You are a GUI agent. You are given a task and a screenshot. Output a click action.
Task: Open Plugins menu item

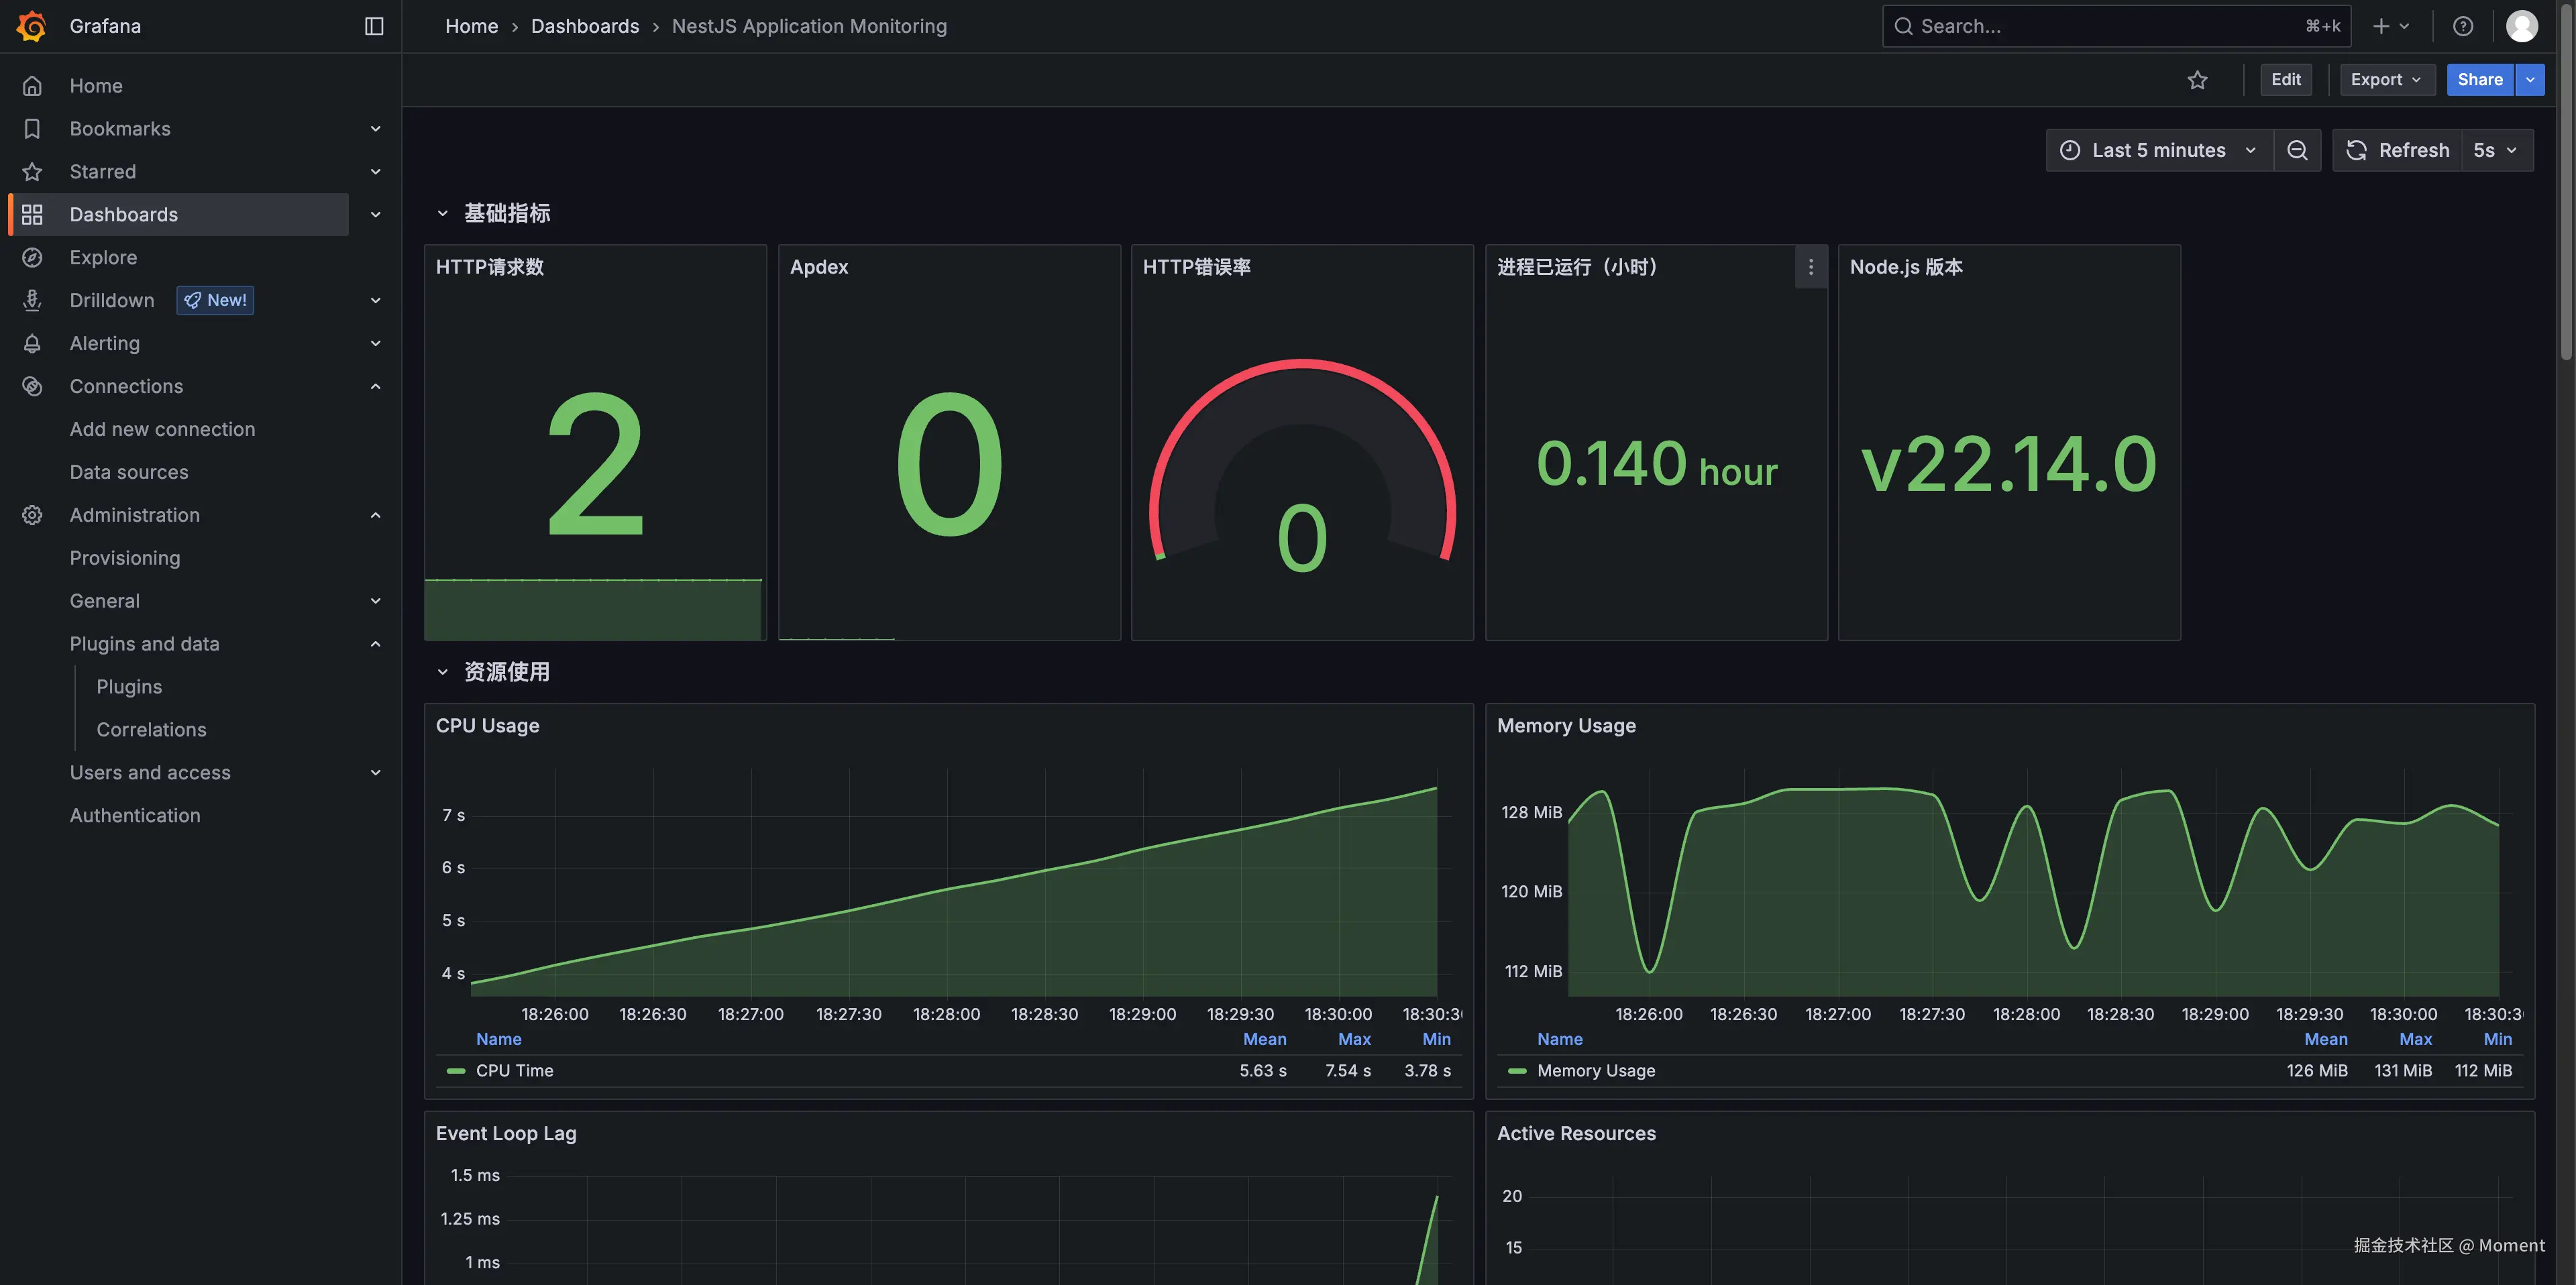pyautogui.click(x=129, y=687)
